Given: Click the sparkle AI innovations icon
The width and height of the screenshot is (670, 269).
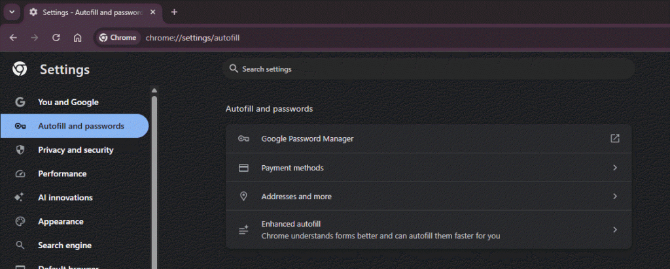Looking at the screenshot, I should 19,197.
